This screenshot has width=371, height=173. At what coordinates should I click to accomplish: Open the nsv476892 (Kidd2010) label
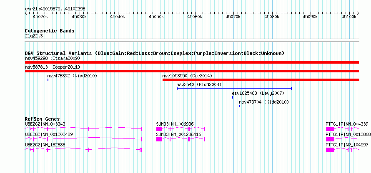click(72, 76)
